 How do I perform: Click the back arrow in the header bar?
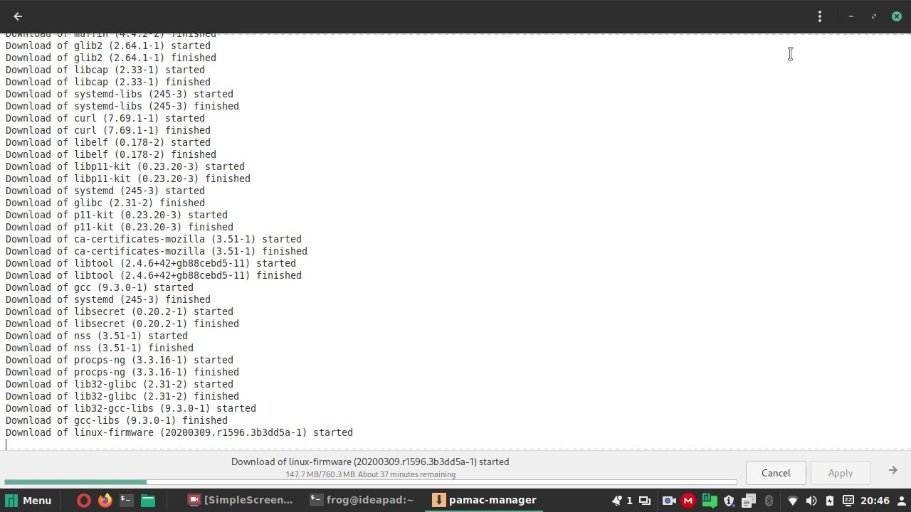click(18, 16)
